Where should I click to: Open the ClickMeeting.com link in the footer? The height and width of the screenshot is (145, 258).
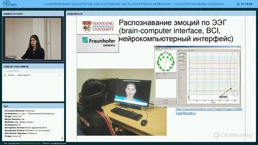click(31, 143)
